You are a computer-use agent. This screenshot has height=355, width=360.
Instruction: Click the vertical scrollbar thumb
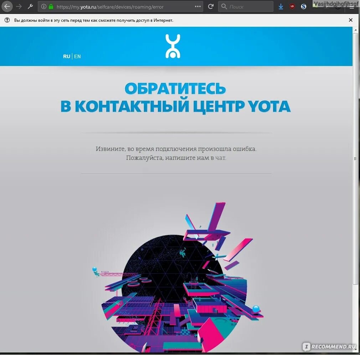[355, 158]
